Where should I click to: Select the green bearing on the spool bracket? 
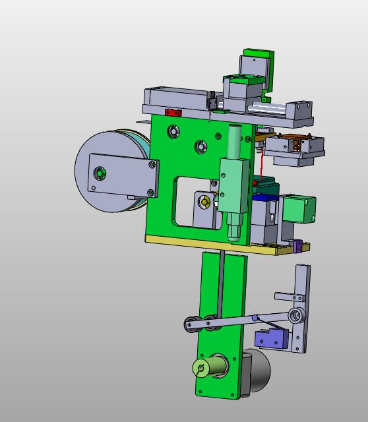pos(100,173)
